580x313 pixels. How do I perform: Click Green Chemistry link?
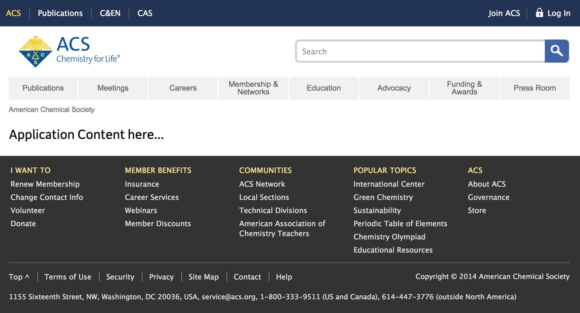click(x=383, y=197)
